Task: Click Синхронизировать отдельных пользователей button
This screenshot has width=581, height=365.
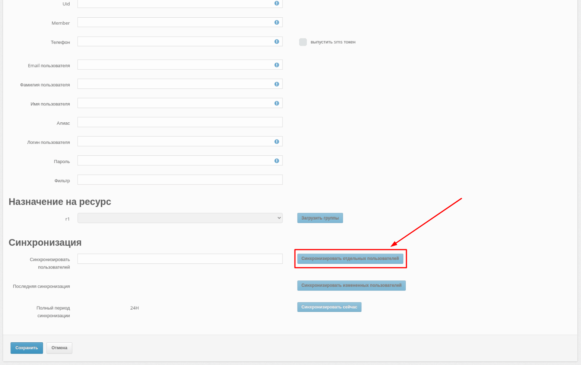Action: pyautogui.click(x=350, y=258)
